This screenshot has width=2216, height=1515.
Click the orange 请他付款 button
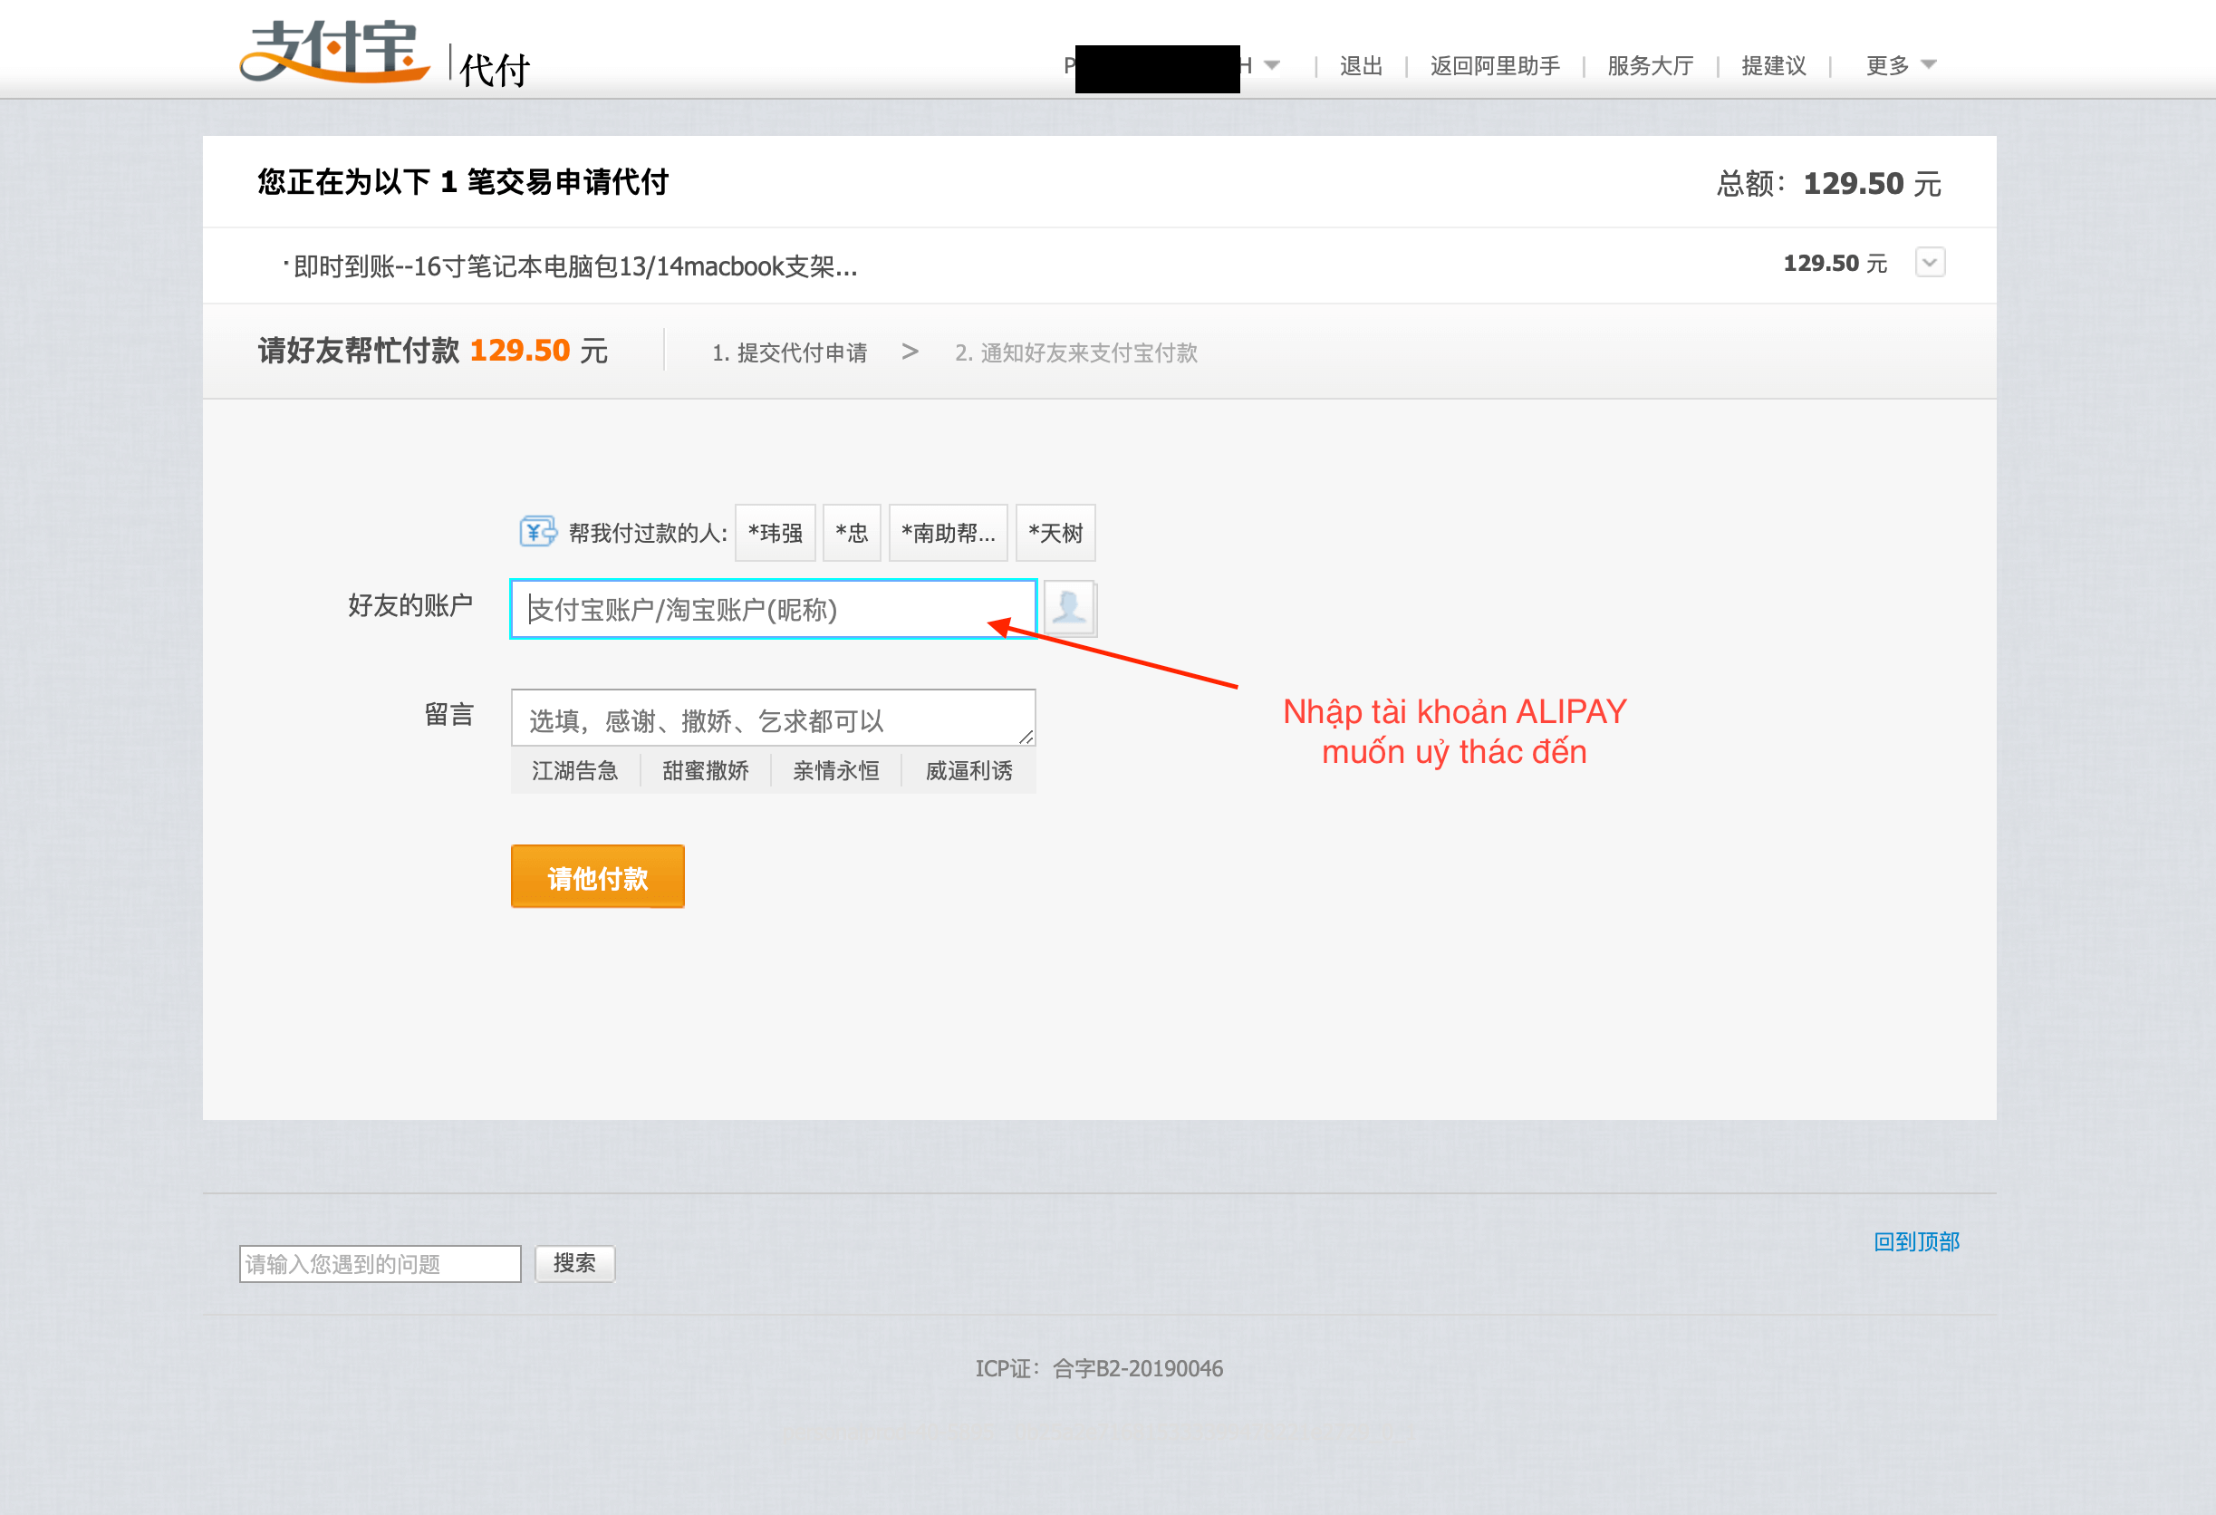pyautogui.click(x=598, y=876)
